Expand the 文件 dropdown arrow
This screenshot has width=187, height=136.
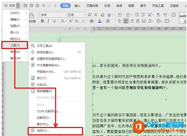(x=18, y=5)
